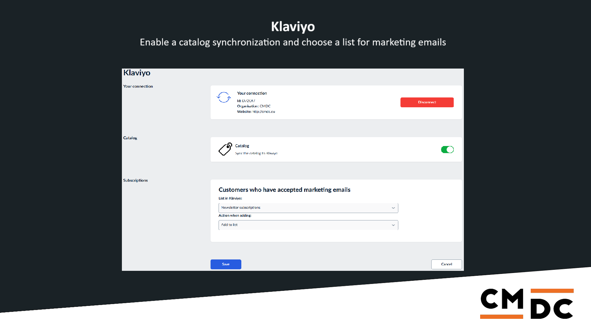Screen dimensions: 591x332
Task: Click the Customers who have accepted marketing emails heading
Action: coord(284,190)
